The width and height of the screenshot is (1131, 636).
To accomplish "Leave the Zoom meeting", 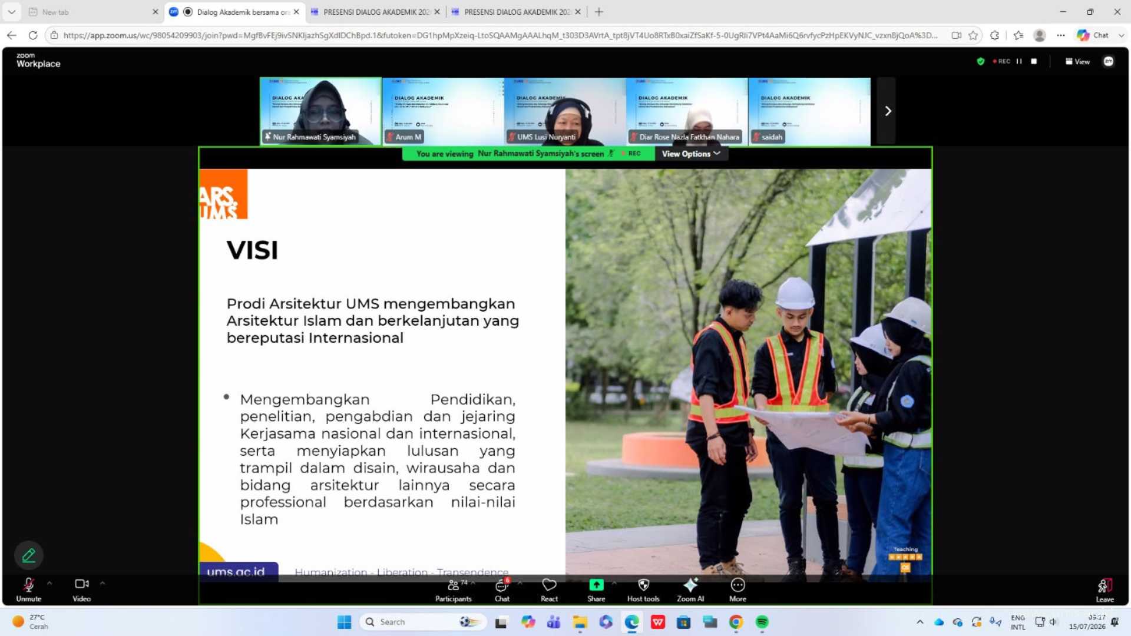I will pos(1104,590).
